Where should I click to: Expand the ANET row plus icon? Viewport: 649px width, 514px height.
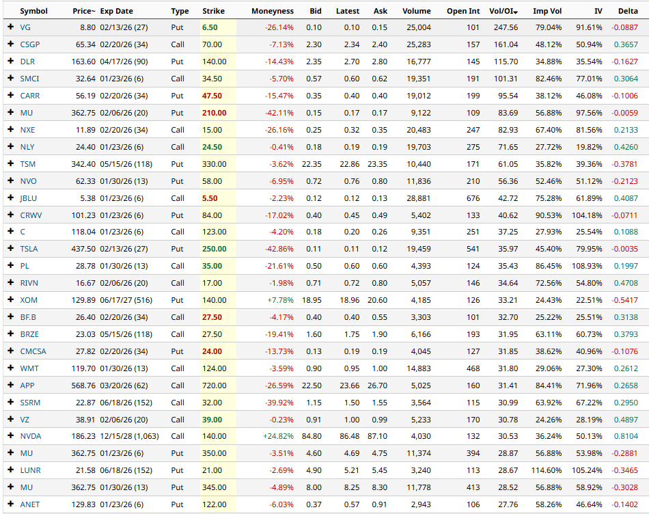point(11,504)
